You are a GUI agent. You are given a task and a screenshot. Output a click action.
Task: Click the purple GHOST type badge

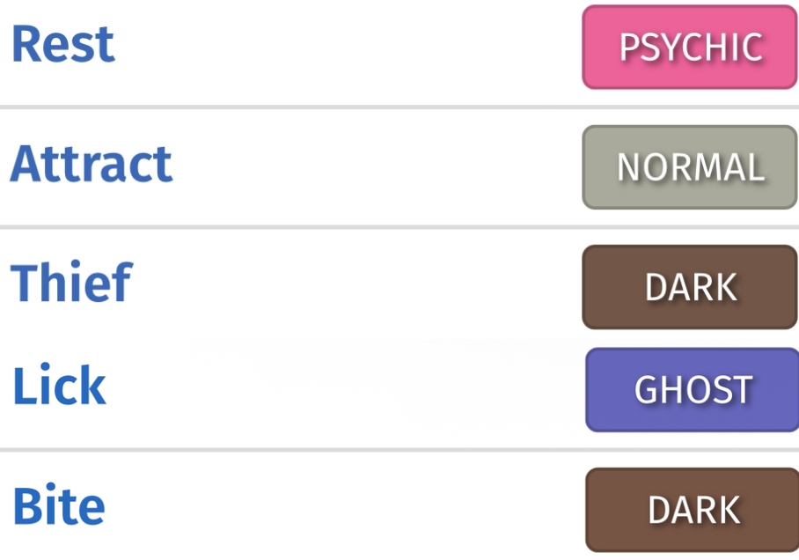[x=693, y=390]
